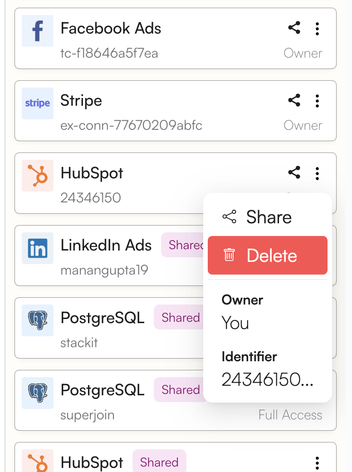This screenshot has height=472, width=352.
Task: Share the HubSpot 24346150 connection icon
Action: click(x=294, y=172)
